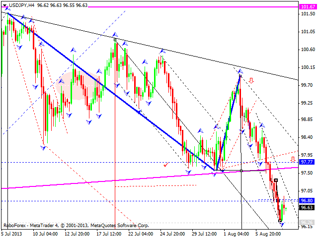
Task: Click the 1 Aug 04:00 time label
Action: coord(237,234)
